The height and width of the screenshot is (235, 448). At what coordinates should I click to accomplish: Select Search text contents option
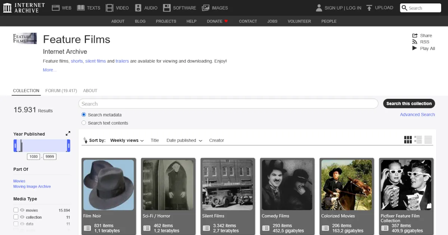click(84, 123)
